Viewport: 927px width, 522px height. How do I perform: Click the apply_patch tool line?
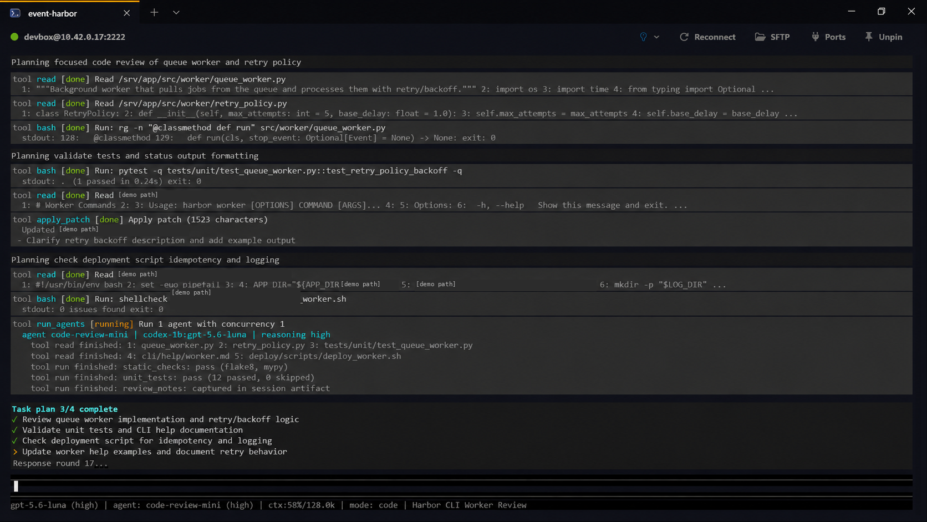(x=140, y=219)
